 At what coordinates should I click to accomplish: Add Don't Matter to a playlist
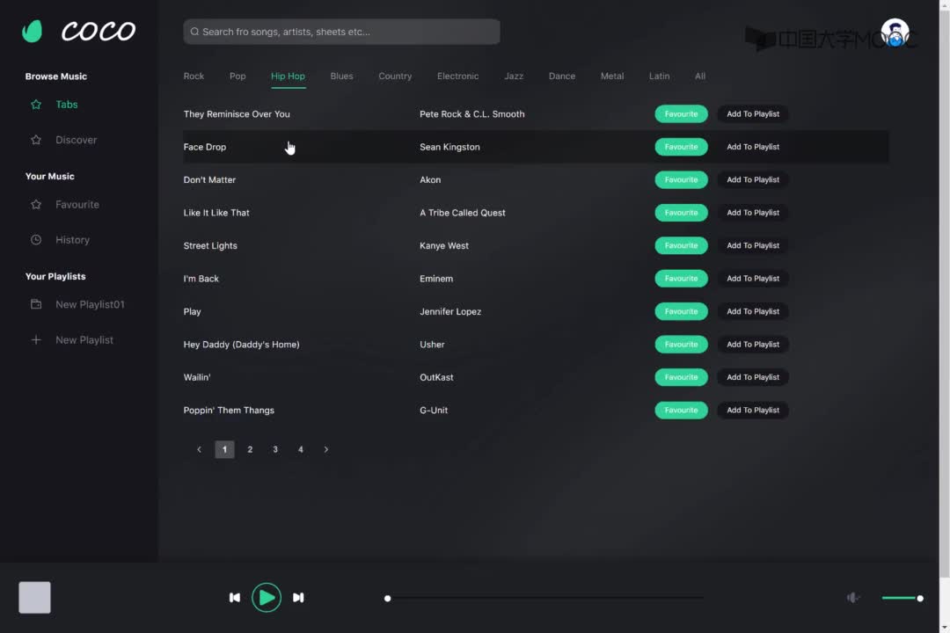point(753,180)
